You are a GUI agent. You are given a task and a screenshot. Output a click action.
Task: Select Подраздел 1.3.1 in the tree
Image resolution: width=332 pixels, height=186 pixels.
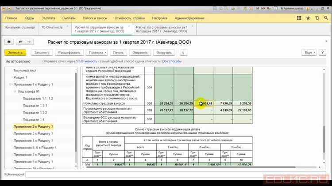coord(35,106)
